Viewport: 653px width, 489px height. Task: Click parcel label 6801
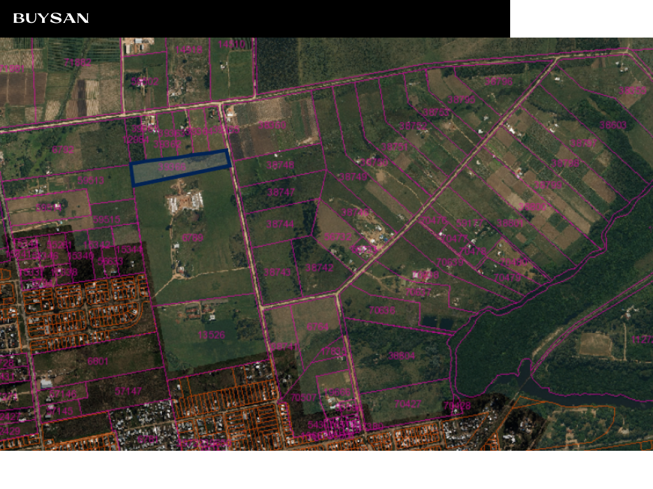coord(98,361)
